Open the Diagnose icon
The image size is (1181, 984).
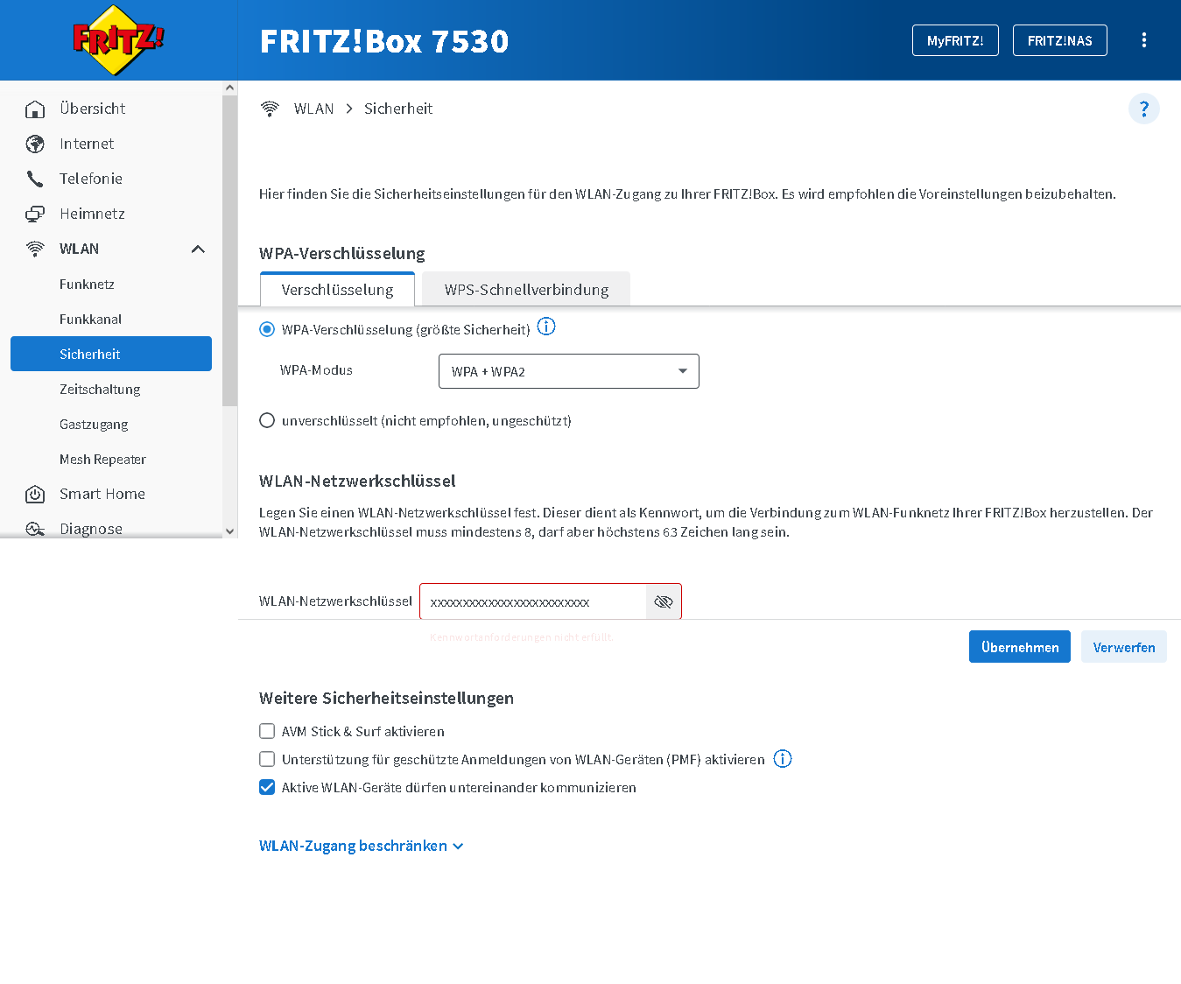[35, 528]
